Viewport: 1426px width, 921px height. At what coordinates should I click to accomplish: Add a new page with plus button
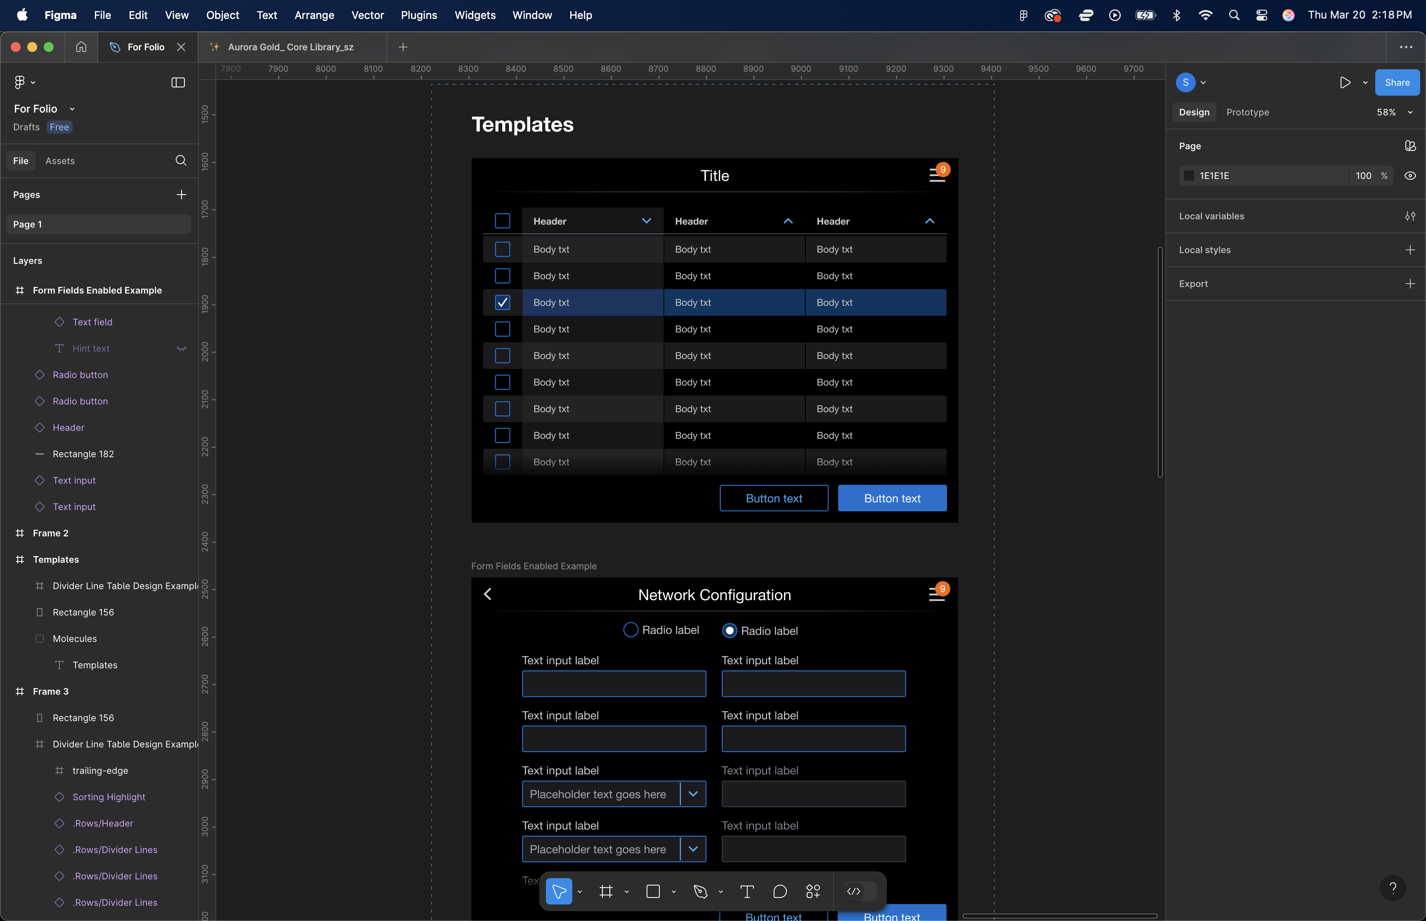pos(181,195)
